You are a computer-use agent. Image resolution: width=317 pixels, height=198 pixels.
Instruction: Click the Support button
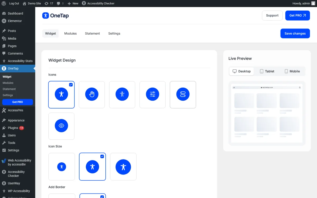tap(272, 16)
